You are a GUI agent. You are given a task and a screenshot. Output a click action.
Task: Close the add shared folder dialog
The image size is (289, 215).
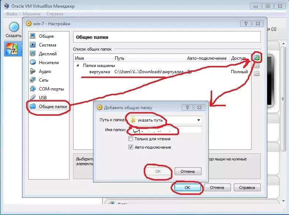(x=199, y=107)
